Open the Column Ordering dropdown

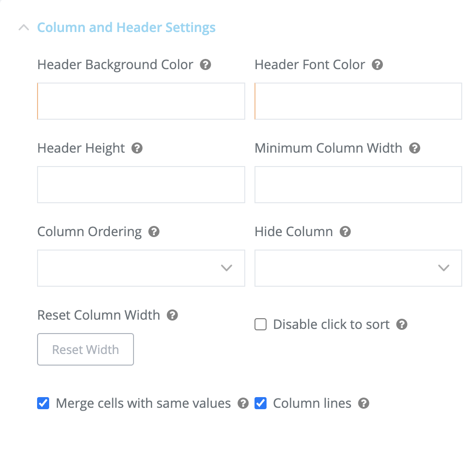141,268
